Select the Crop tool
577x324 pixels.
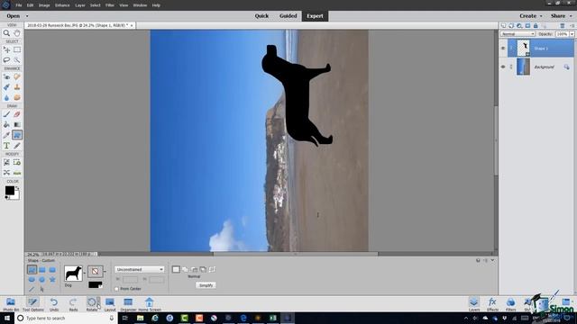click(6, 162)
